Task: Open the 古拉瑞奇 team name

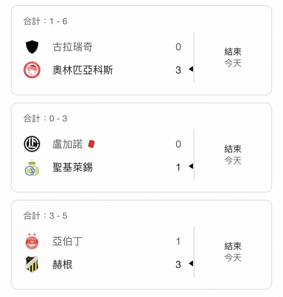Action: pyautogui.click(x=73, y=47)
